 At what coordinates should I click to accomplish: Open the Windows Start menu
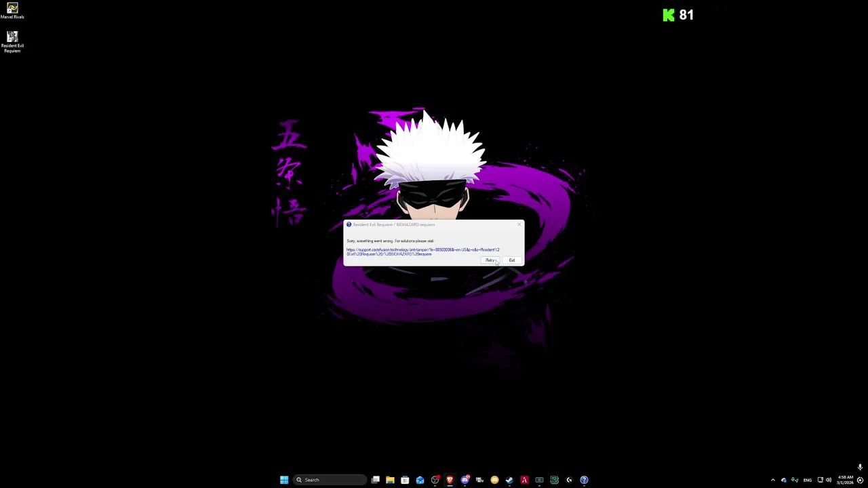pyautogui.click(x=284, y=480)
